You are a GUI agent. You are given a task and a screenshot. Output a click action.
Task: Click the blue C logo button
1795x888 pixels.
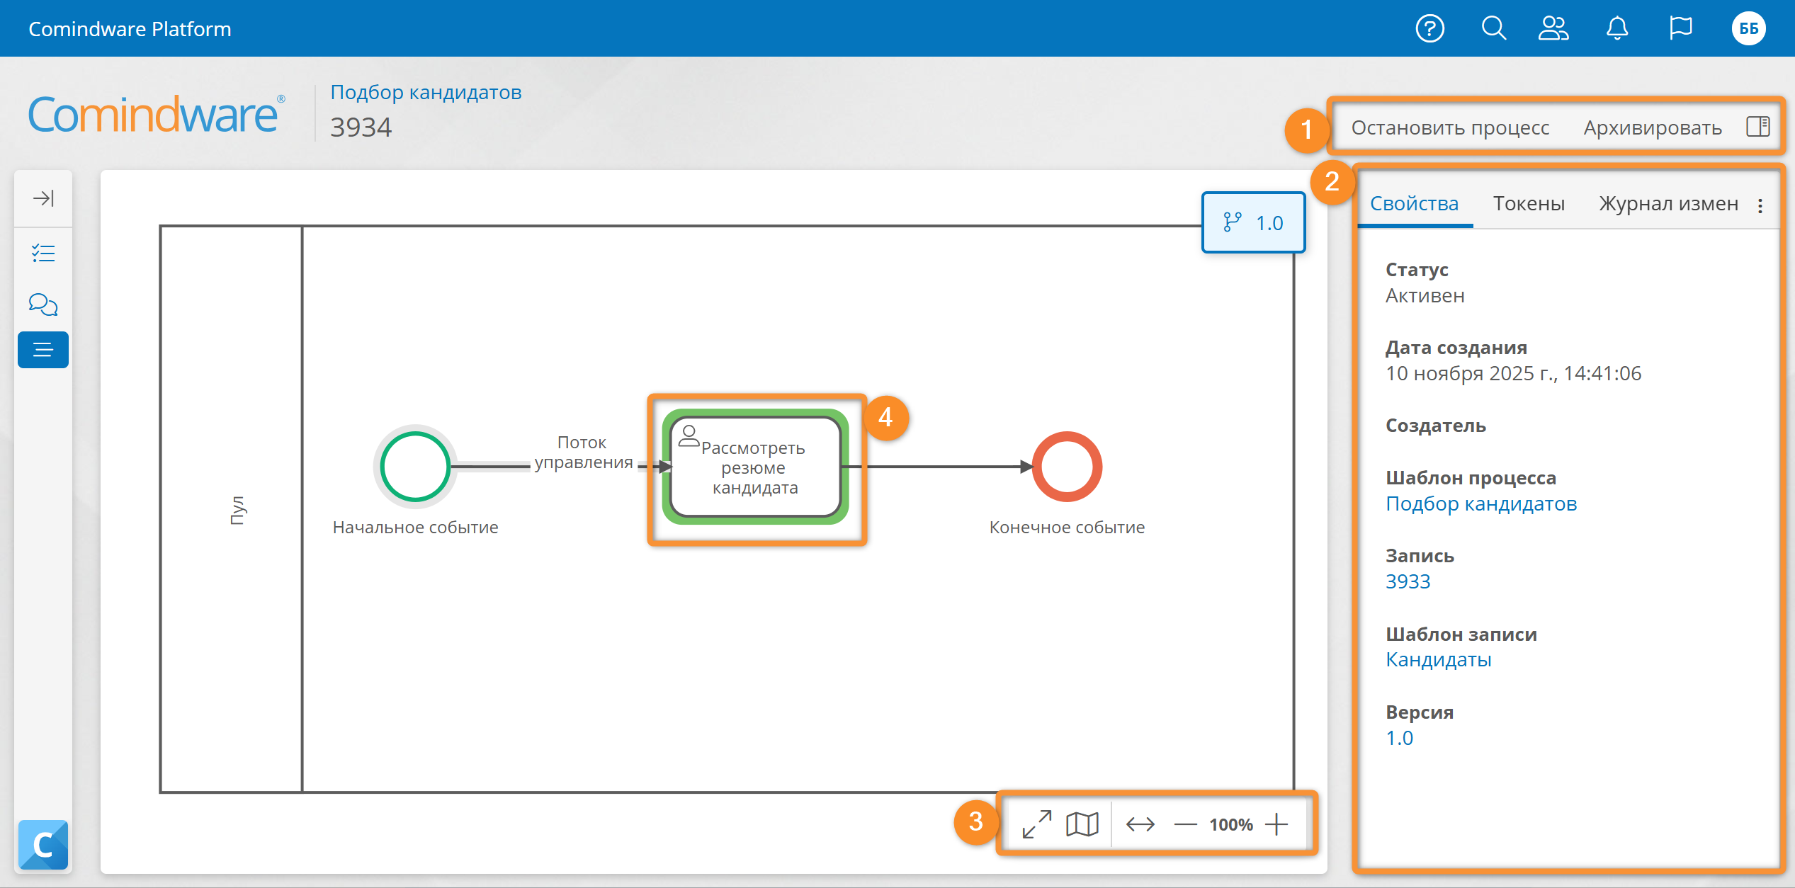click(43, 844)
